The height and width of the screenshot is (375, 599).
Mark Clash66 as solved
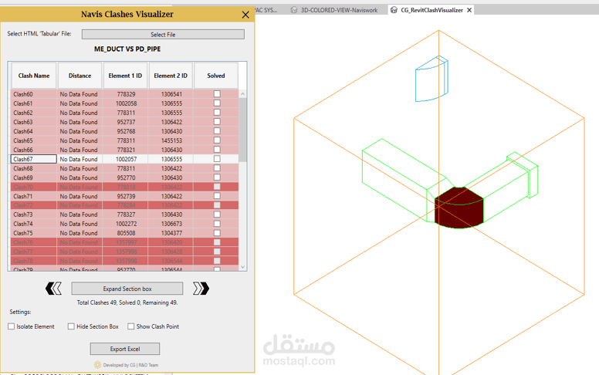click(217, 150)
